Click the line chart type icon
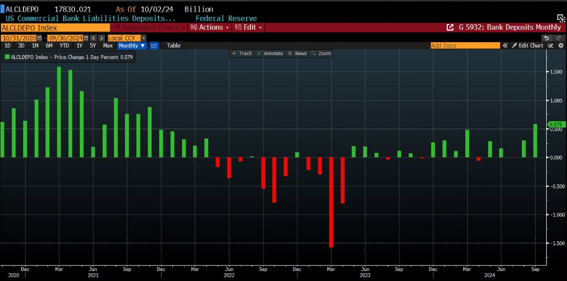 (x=154, y=45)
